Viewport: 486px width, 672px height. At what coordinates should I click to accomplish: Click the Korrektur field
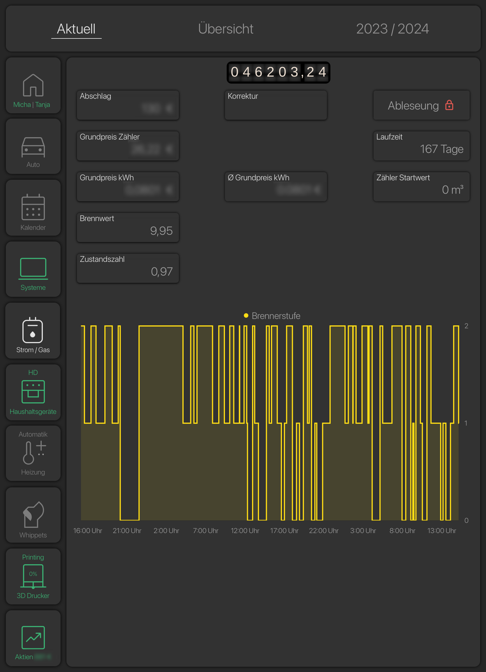pos(276,105)
